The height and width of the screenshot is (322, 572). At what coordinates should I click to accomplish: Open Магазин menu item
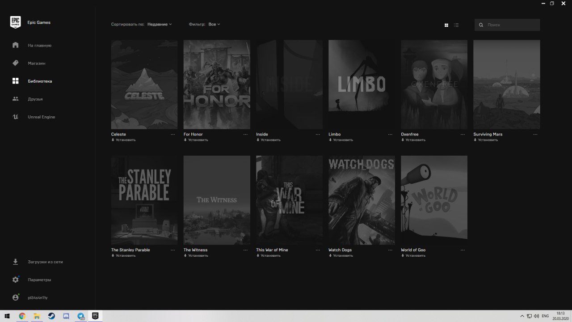[37, 64]
